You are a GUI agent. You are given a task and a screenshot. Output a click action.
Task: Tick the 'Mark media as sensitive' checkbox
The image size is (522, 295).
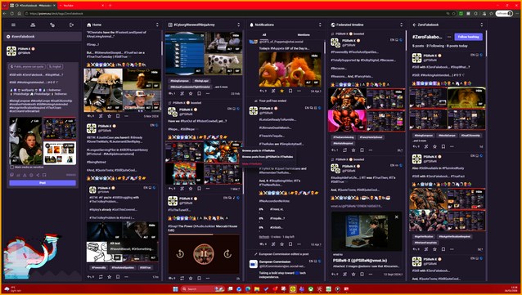pyautogui.click(x=12, y=168)
